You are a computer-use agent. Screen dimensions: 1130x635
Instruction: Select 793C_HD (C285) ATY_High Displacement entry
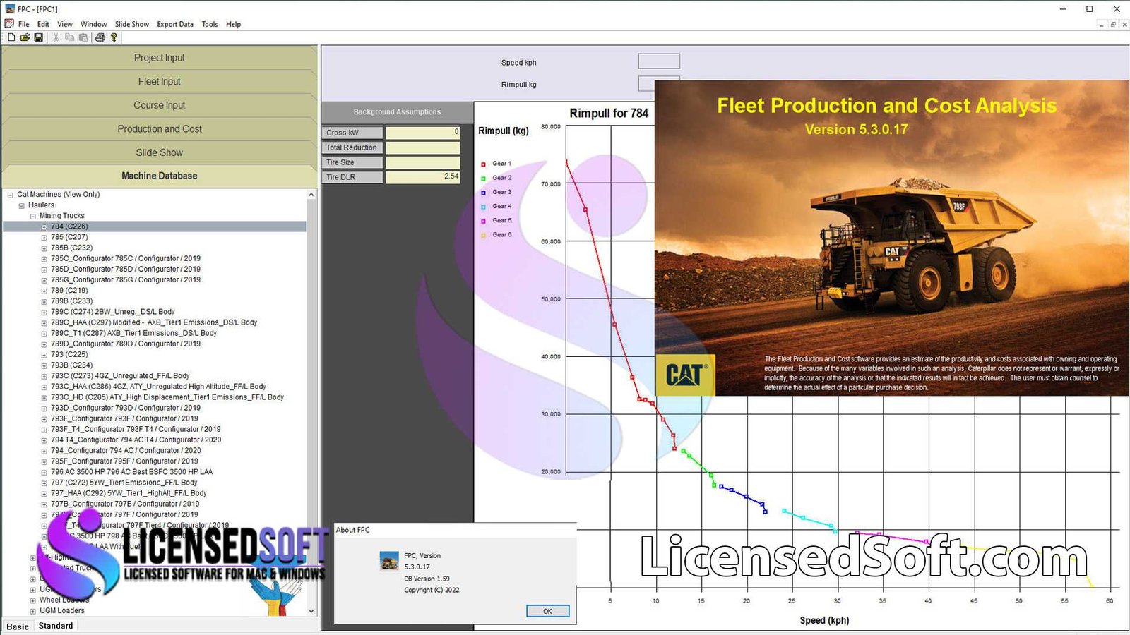coord(167,397)
